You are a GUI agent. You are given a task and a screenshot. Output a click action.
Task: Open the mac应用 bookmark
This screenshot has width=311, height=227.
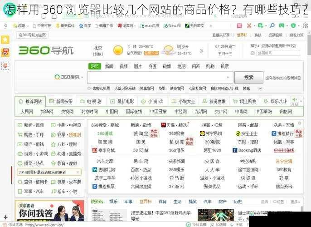(x=150, y=26)
